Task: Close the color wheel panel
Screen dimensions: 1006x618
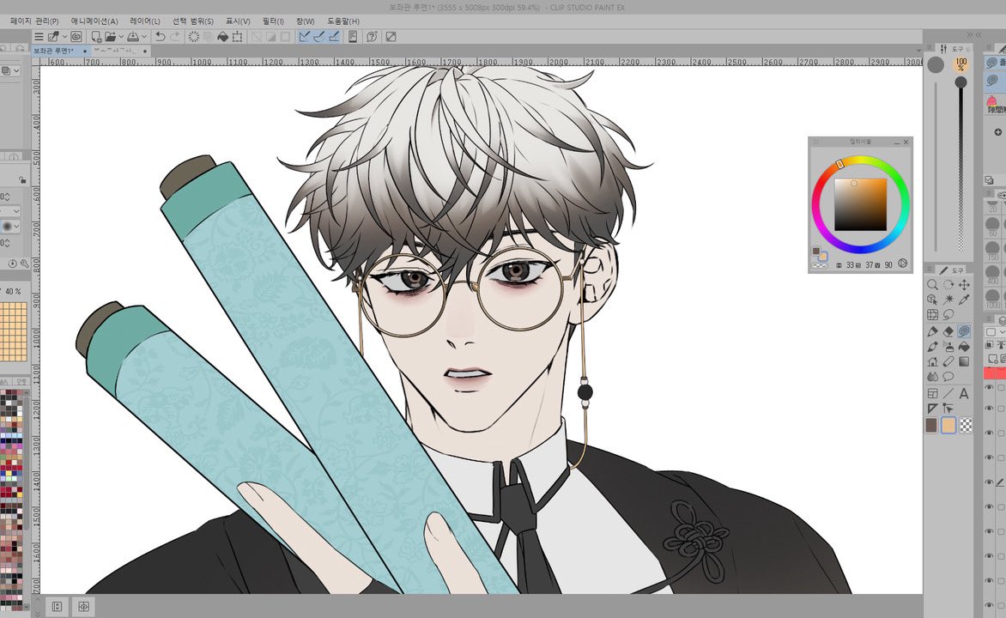Action: (906, 142)
